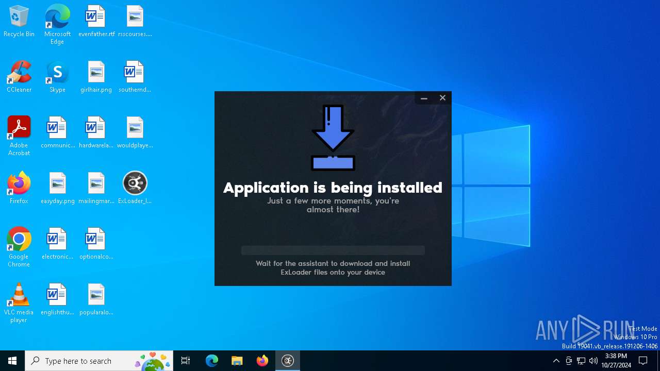Open Edge from the taskbar
Image resolution: width=660 pixels, height=371 pixels.
coord(212,361)
